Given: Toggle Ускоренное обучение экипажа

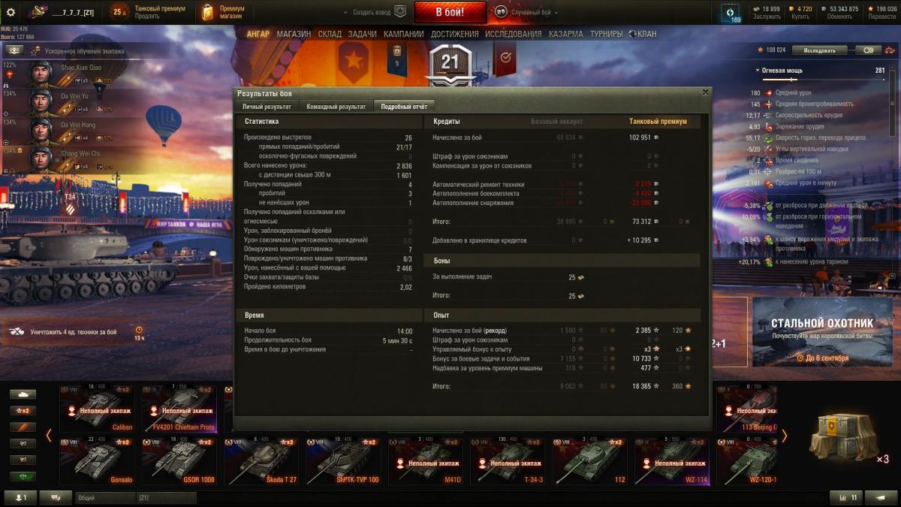Looking at the screenshot, I should click(x=77, y=51).
